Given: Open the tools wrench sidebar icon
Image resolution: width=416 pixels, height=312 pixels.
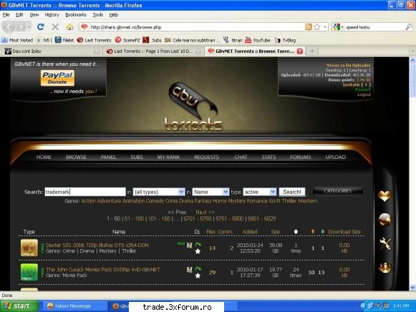Looking at the screenshot, I should pos(385,243).
